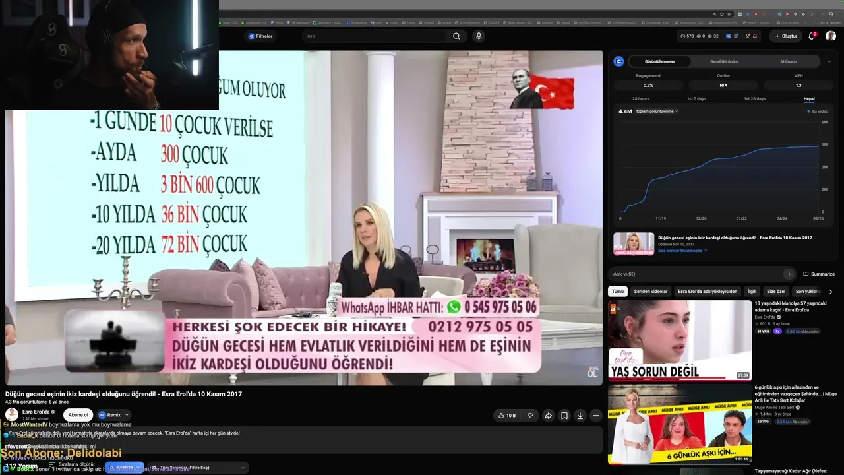This screenshot has width=844, height=475.
Task: Subscribe with the Abone ol button
Action: 78,415
